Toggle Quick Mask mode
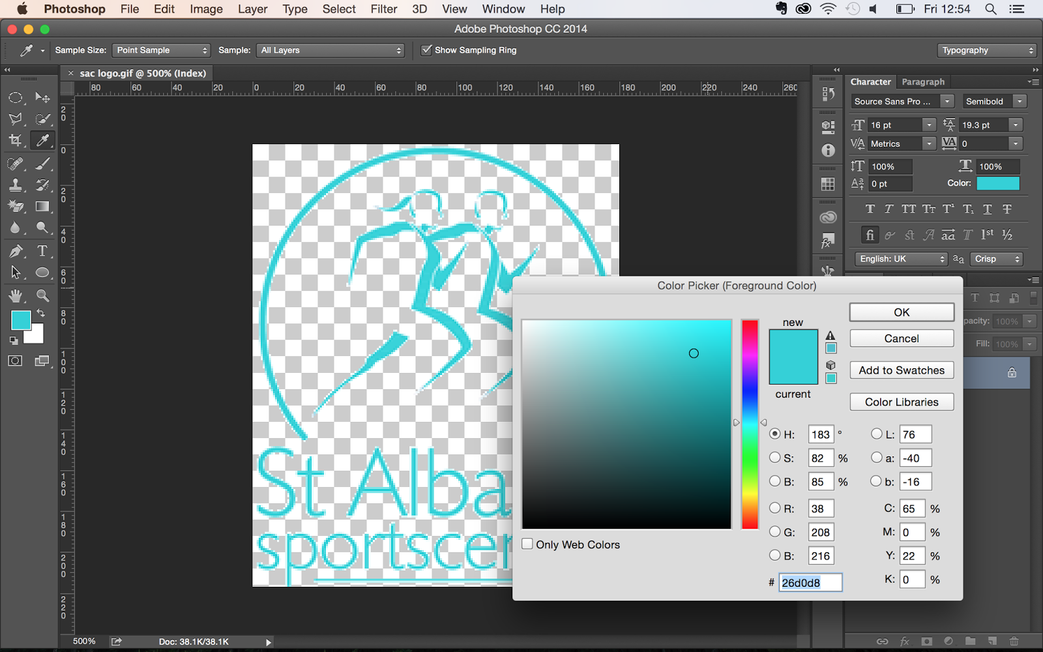This screenshot has width=1043, height=652. (16, 361)
